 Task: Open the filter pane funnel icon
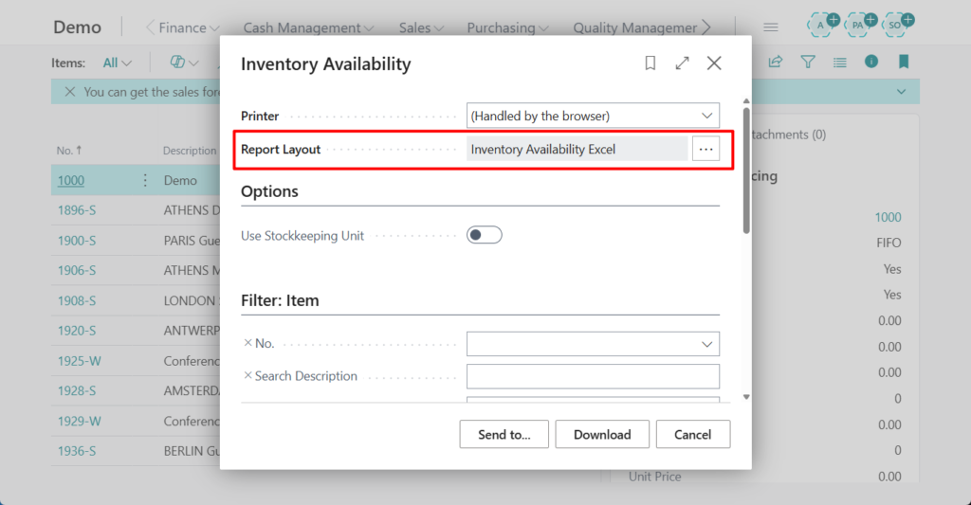[x=808, y=63]
